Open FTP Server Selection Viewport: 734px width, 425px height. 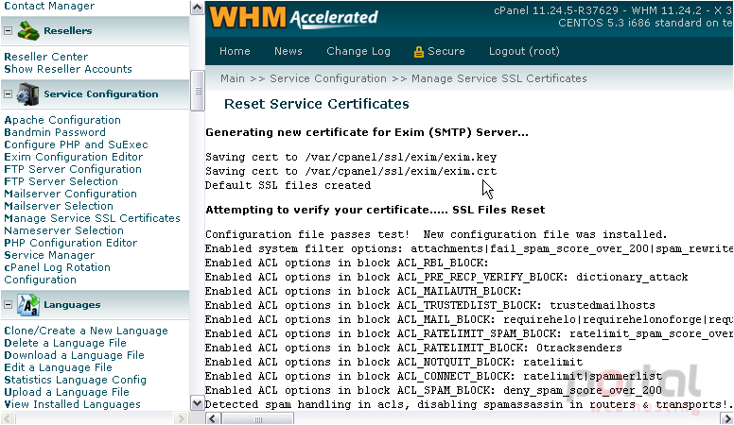(61, 181)
